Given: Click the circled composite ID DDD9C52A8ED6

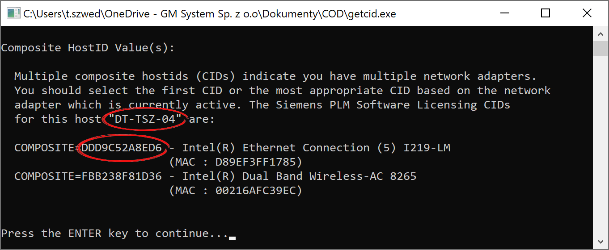Looking at the screenshot, I should click(x=122, y=148).
